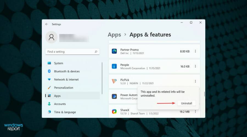247x137 pixels.
Task: Open more options for PicPick
Action: [x=195, y=81]
